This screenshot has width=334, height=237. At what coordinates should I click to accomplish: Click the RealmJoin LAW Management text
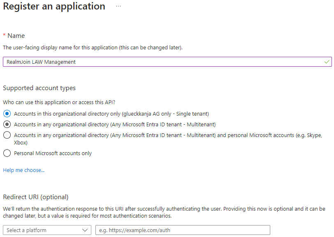click(x=41, y=62)
